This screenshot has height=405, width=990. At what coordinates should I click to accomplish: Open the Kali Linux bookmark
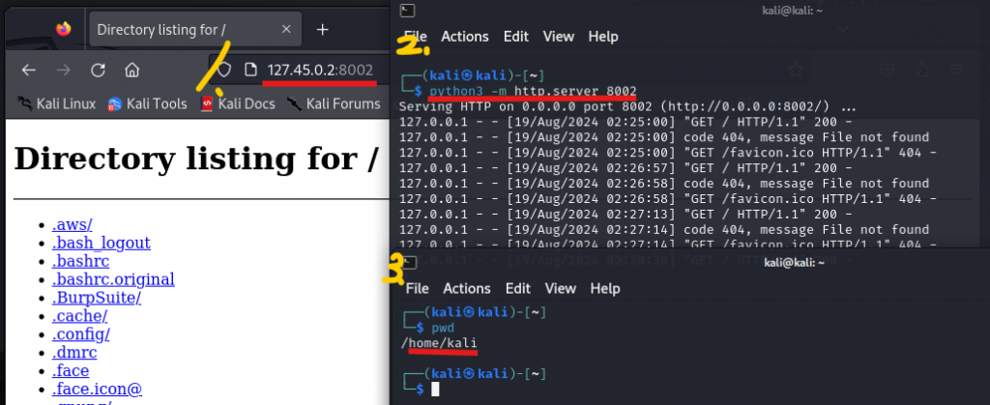pos(56,103)
